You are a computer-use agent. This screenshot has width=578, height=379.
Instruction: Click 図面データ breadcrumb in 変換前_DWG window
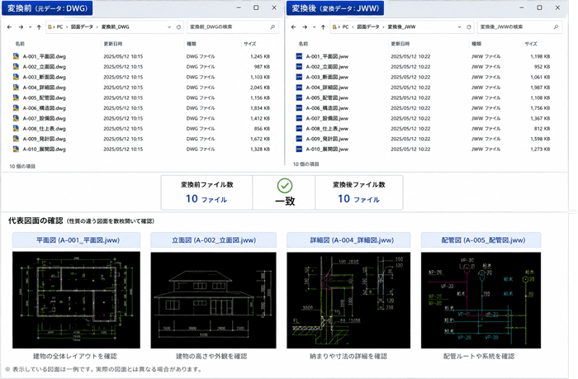pos(82,27)
